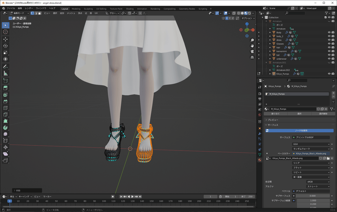Hide the hair object in outliner

click(x=329, y=47)
